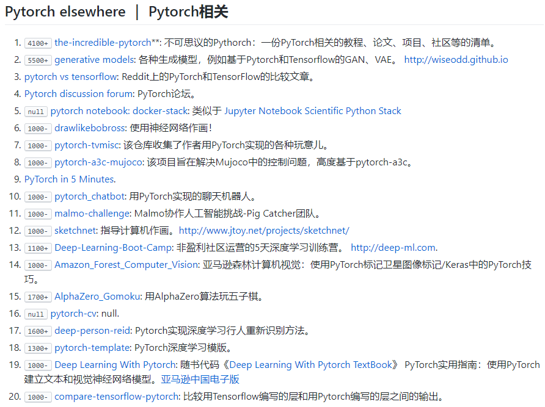Open Deep Learning With Pytorch TextBook link
Screen dimensions: 545x407
(311, 365)
